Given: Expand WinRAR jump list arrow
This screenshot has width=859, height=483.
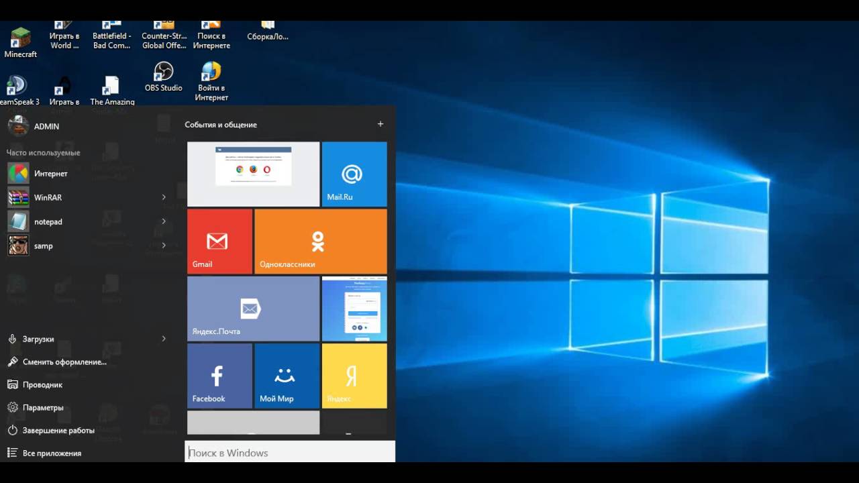Looking at the screenshot, I should 164,197.
